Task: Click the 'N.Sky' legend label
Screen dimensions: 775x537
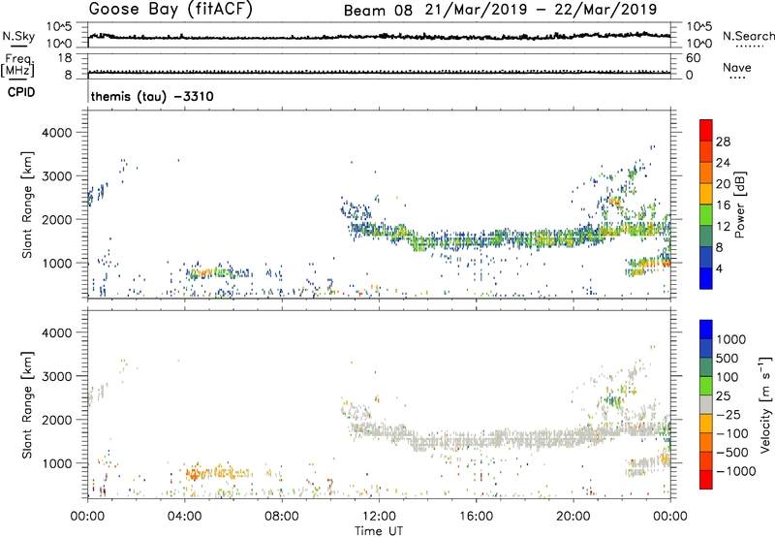Action: pyautogui.click(x=18, y=36)
